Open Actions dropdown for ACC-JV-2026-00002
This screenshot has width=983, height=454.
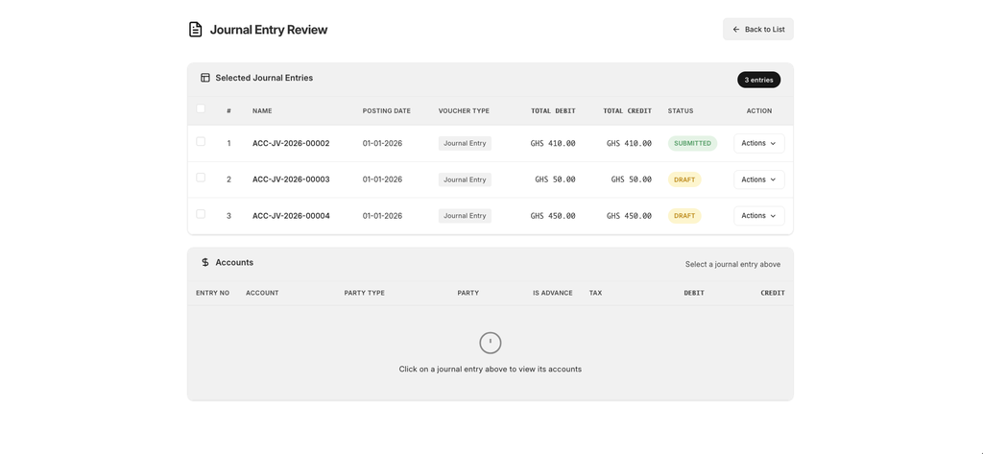click(758, 143)
